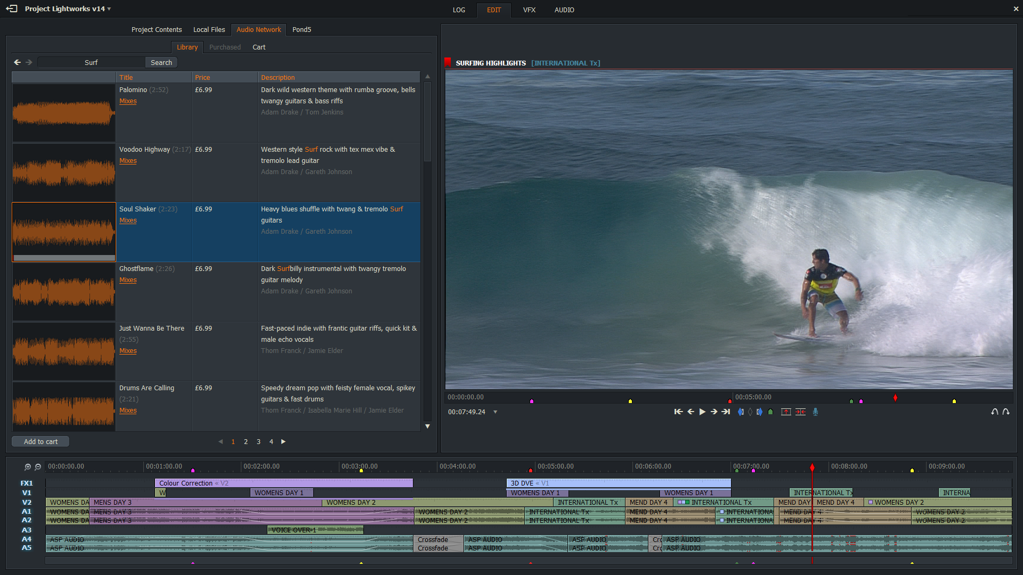Open the Pond5 tab
Viewport: 1023px width, 575px height.
click(x=302, y=30)
